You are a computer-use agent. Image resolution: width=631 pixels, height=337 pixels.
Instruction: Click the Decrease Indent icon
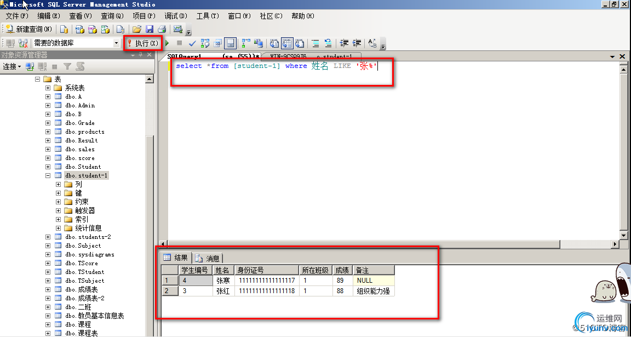[x=344, y=43]
